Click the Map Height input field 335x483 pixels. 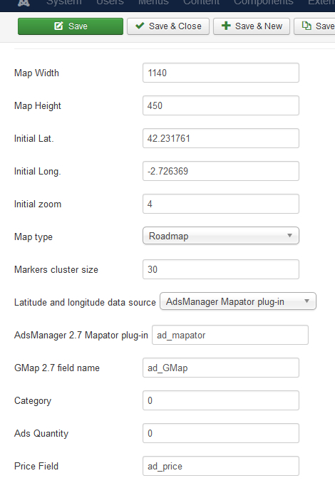pyautogui.click(x=221, y=105)
